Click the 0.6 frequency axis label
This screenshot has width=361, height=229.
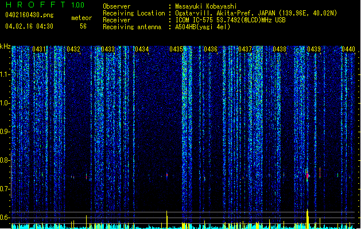click(5, 218)
